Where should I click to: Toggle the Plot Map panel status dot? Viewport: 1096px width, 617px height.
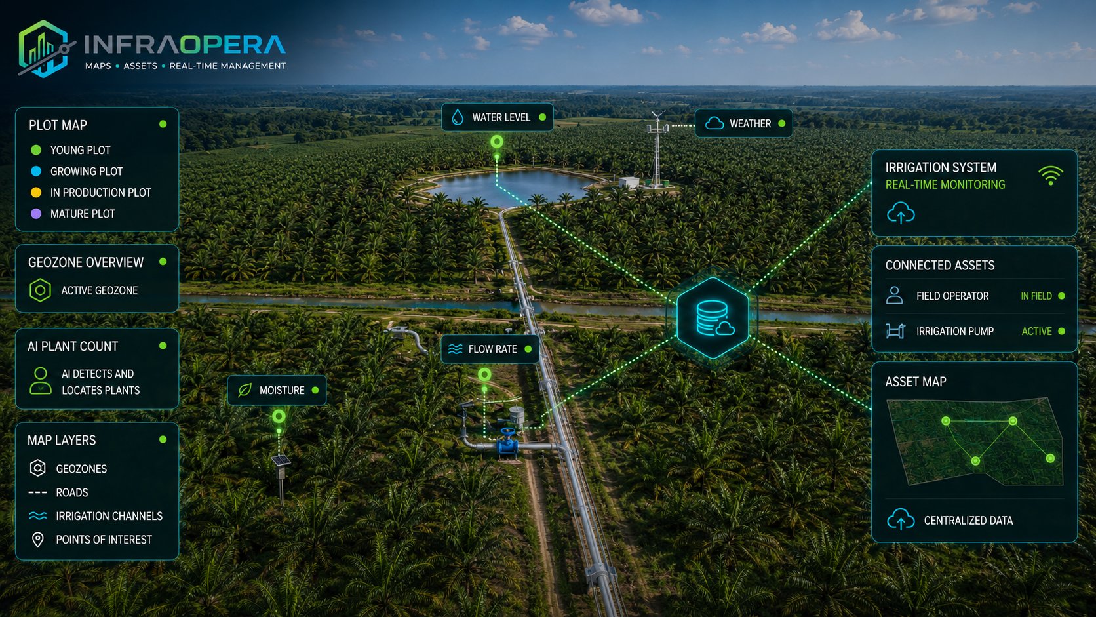click(x=163, y=124)
